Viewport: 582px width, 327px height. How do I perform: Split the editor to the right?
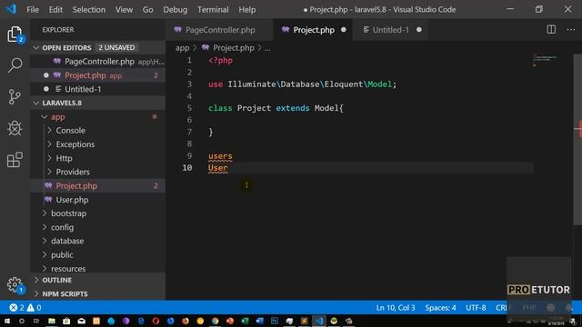point(551,30)
